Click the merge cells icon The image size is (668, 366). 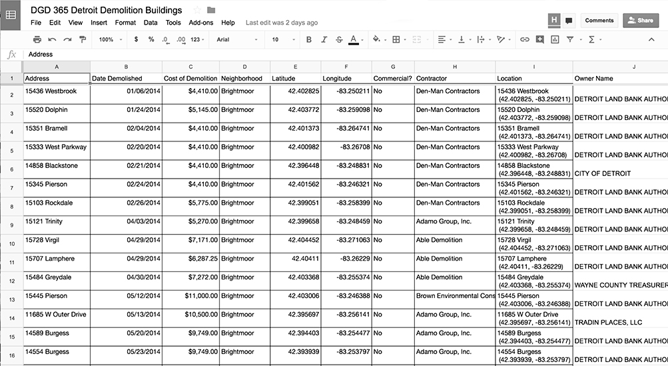pos(417,39)
